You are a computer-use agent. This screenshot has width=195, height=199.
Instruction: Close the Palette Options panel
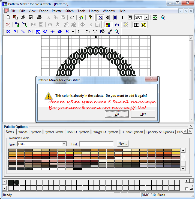click(x=191, y=126)
